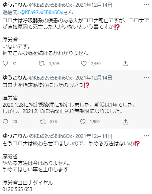
Task: Reply to the tweet with 20 replies
Action: coord(5,122)
